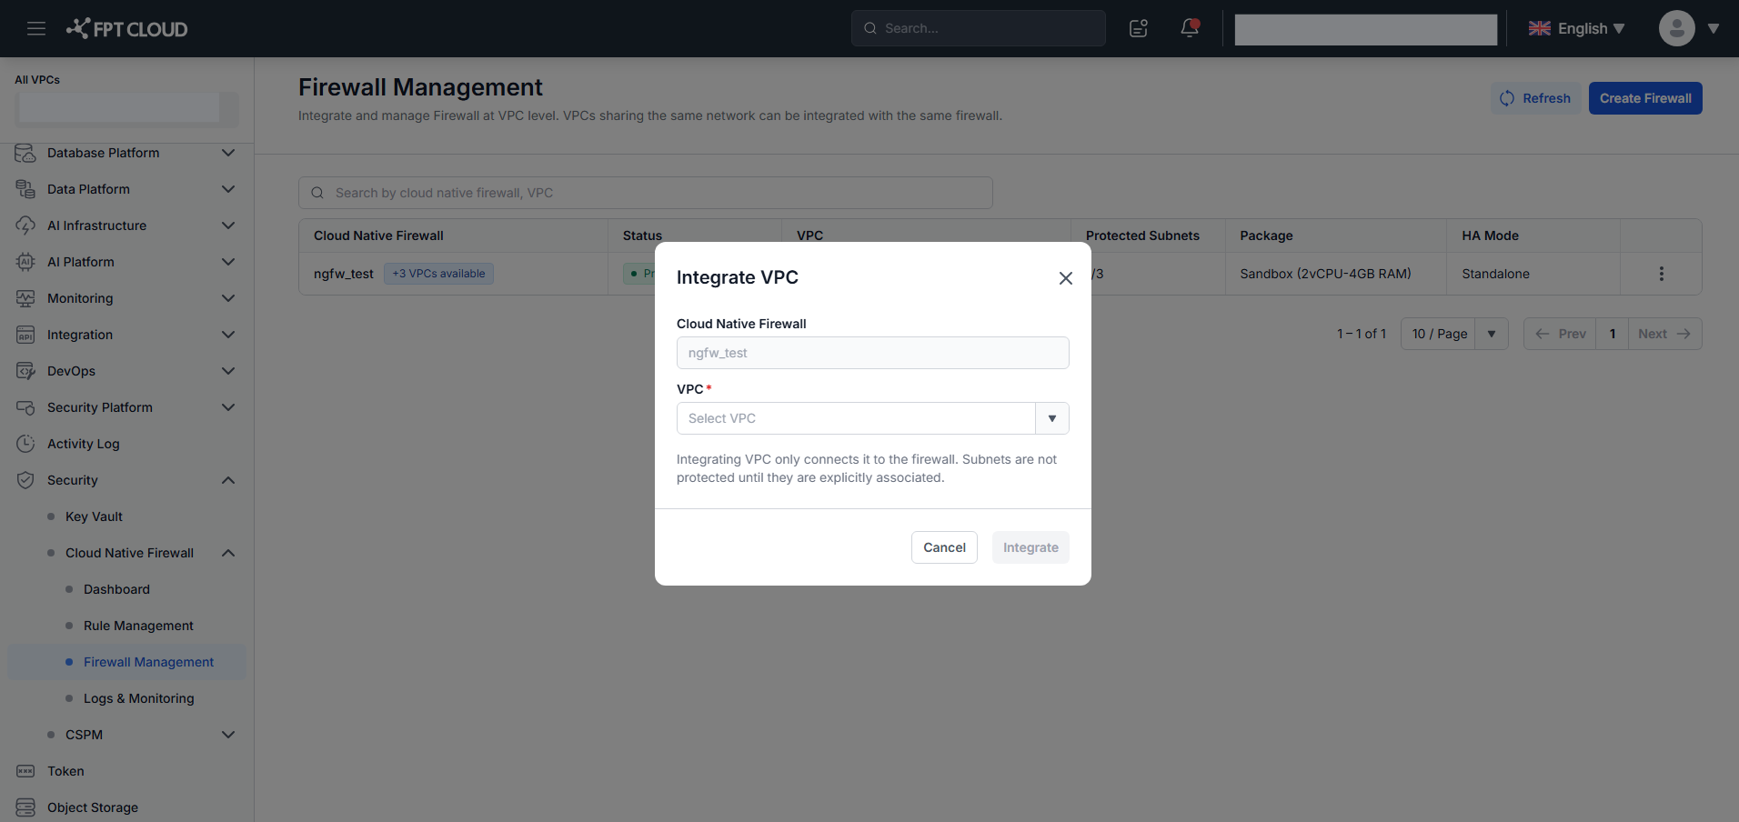Viewport: 1739px width, 822px height.
Task: Focus the firewall and VPC search box
Action: point(646,193)
